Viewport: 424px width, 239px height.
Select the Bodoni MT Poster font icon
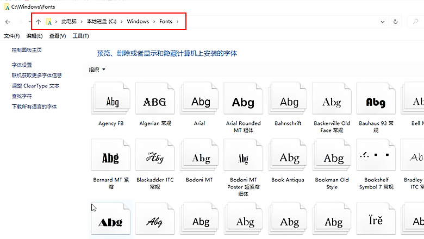click(x=244, y=155)
